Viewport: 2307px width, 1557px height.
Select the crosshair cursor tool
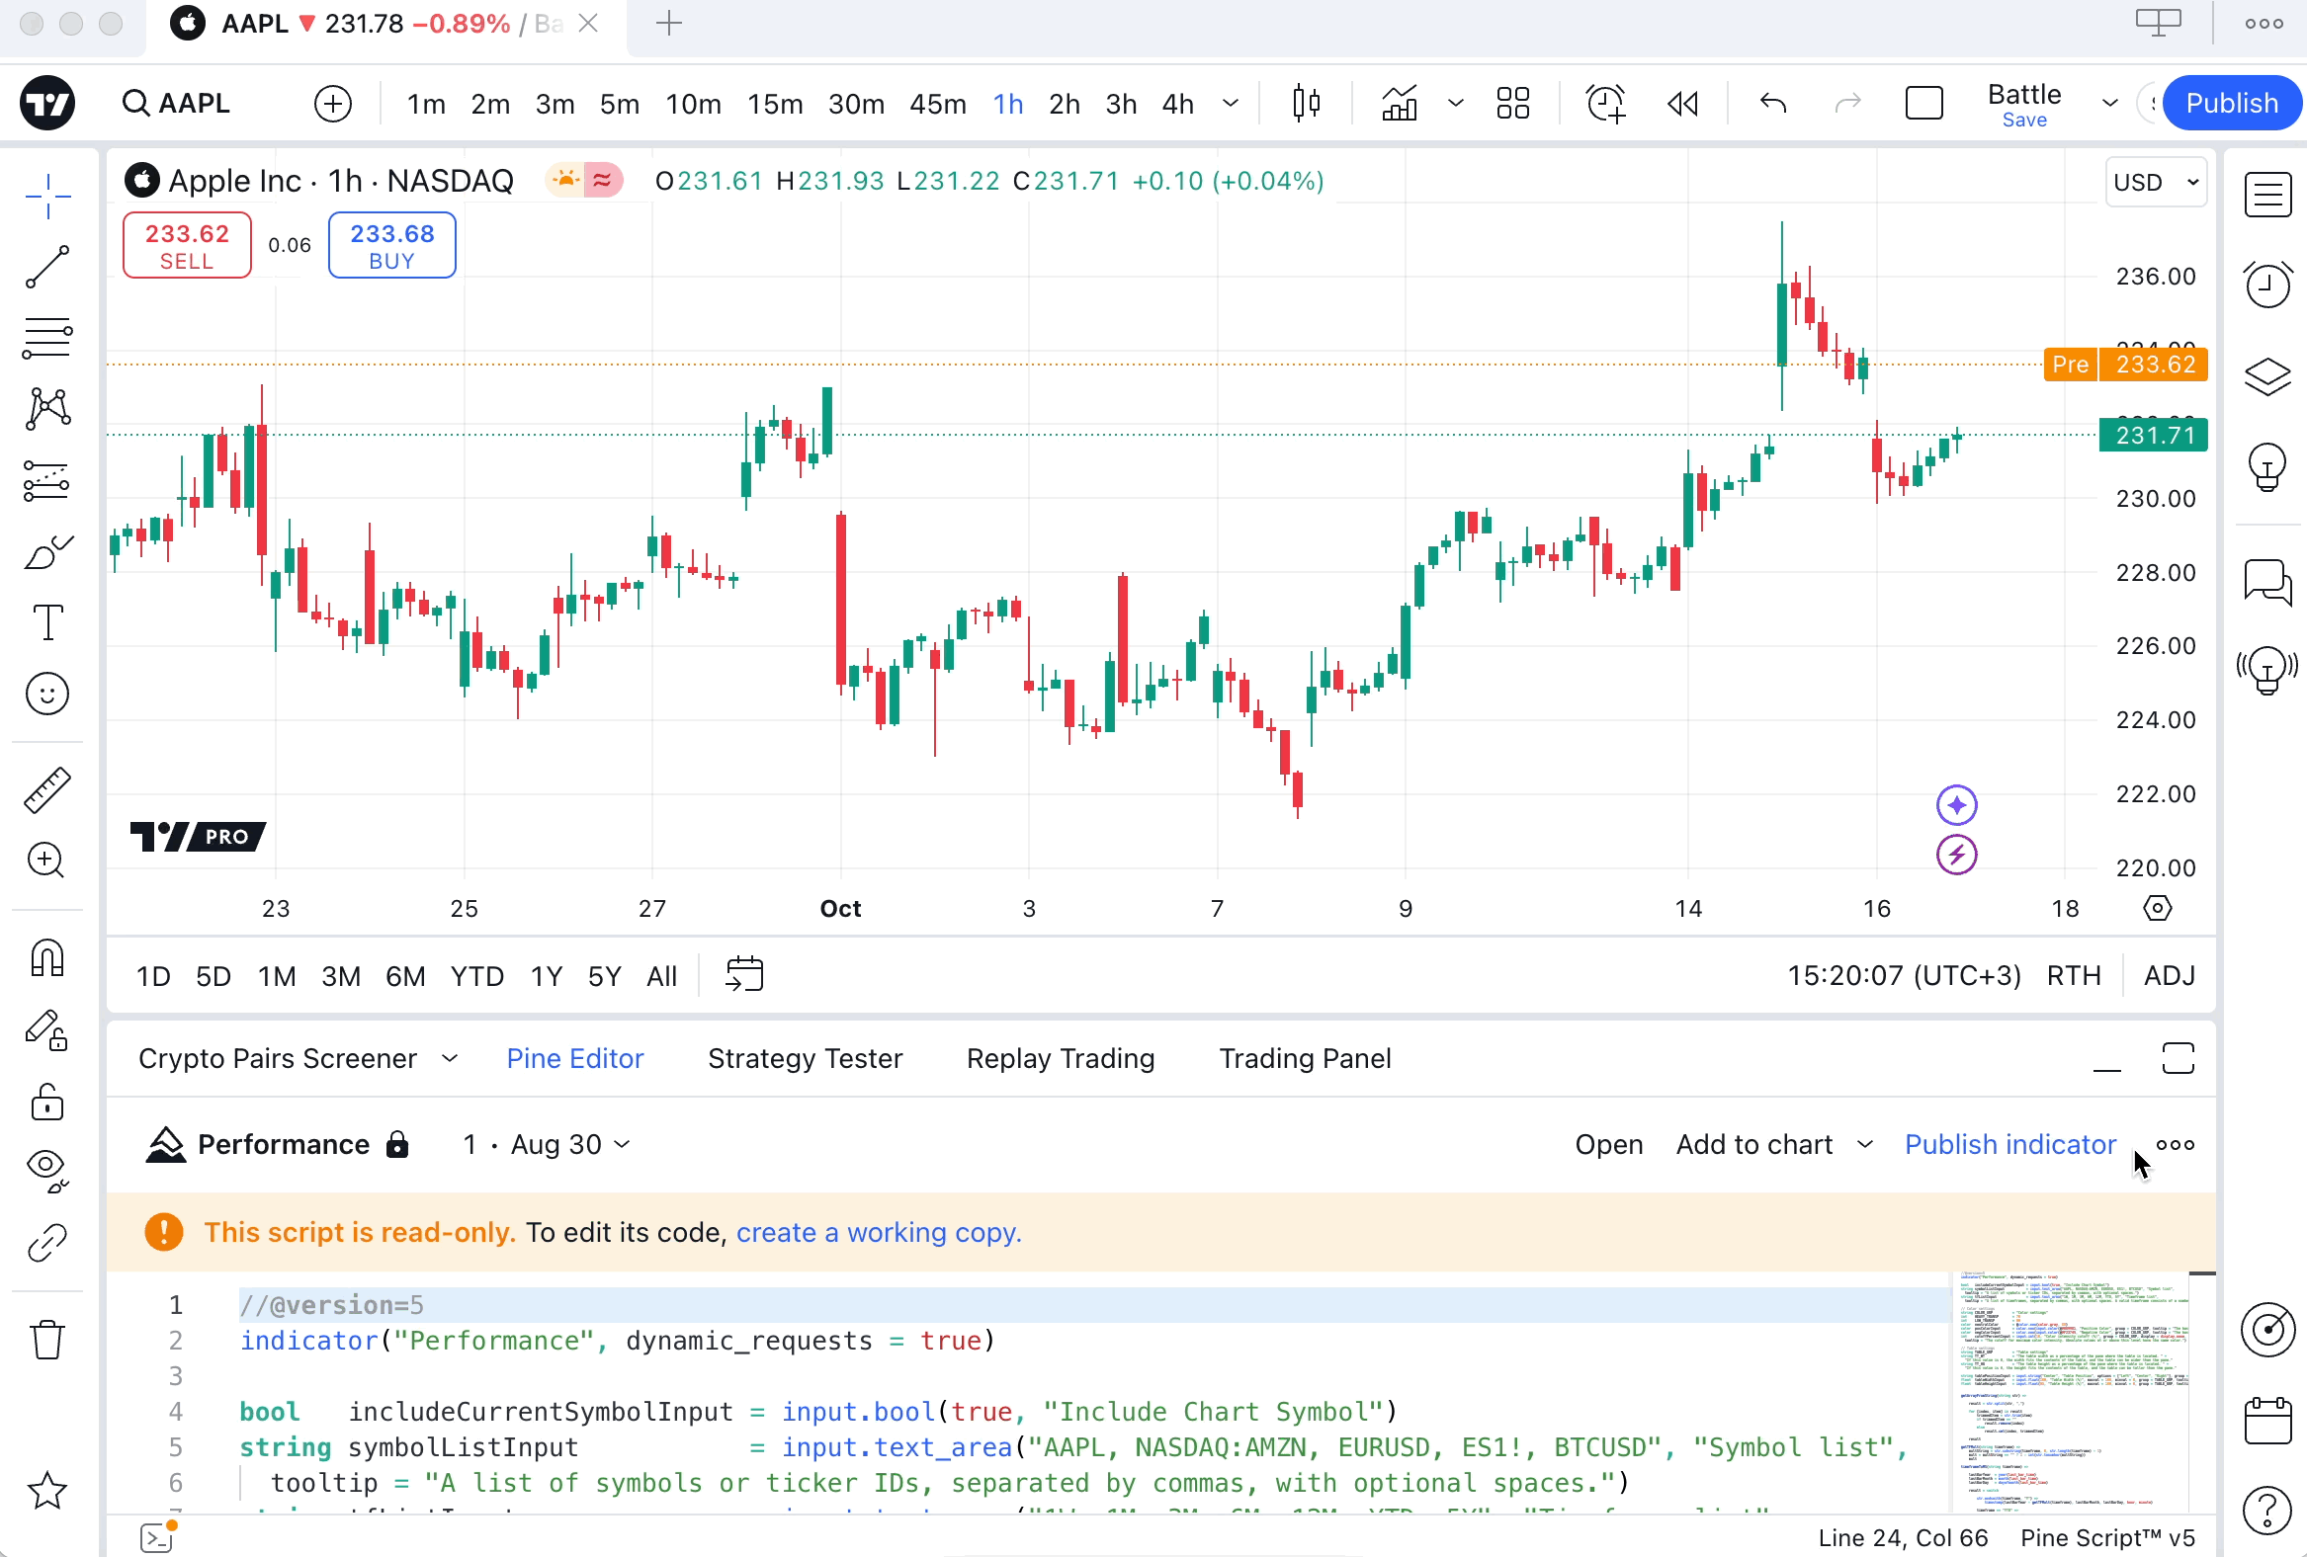(47, 196)
